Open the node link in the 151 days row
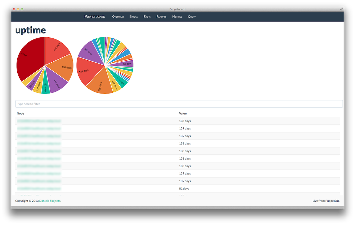This screenshot has width=355, height=225. click(x=39, y=144)
